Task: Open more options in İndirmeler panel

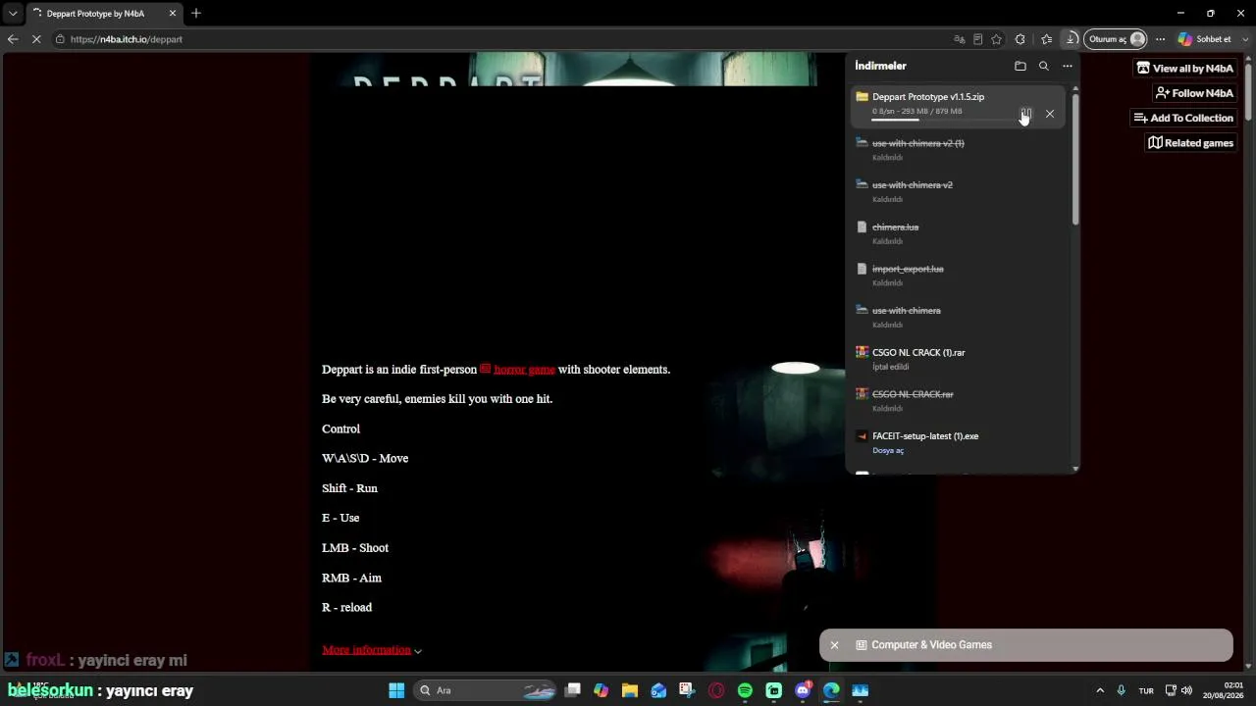Action: click(1068, 66)
